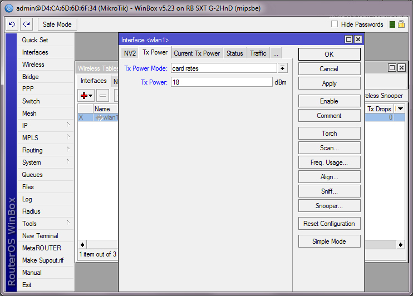Click the undo arrow icon

[x=12, y=24]
